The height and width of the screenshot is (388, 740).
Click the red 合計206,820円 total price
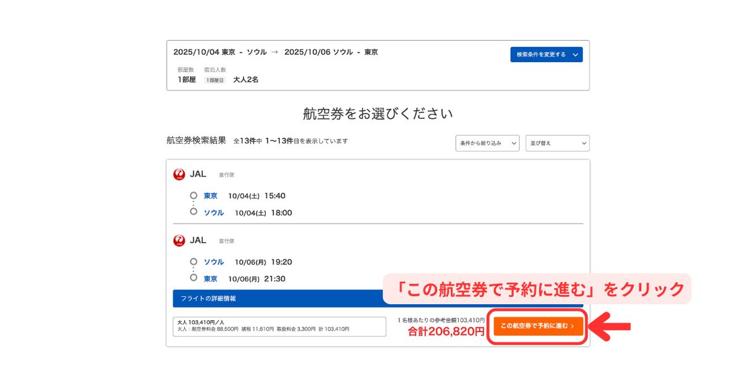coord(446,331)
